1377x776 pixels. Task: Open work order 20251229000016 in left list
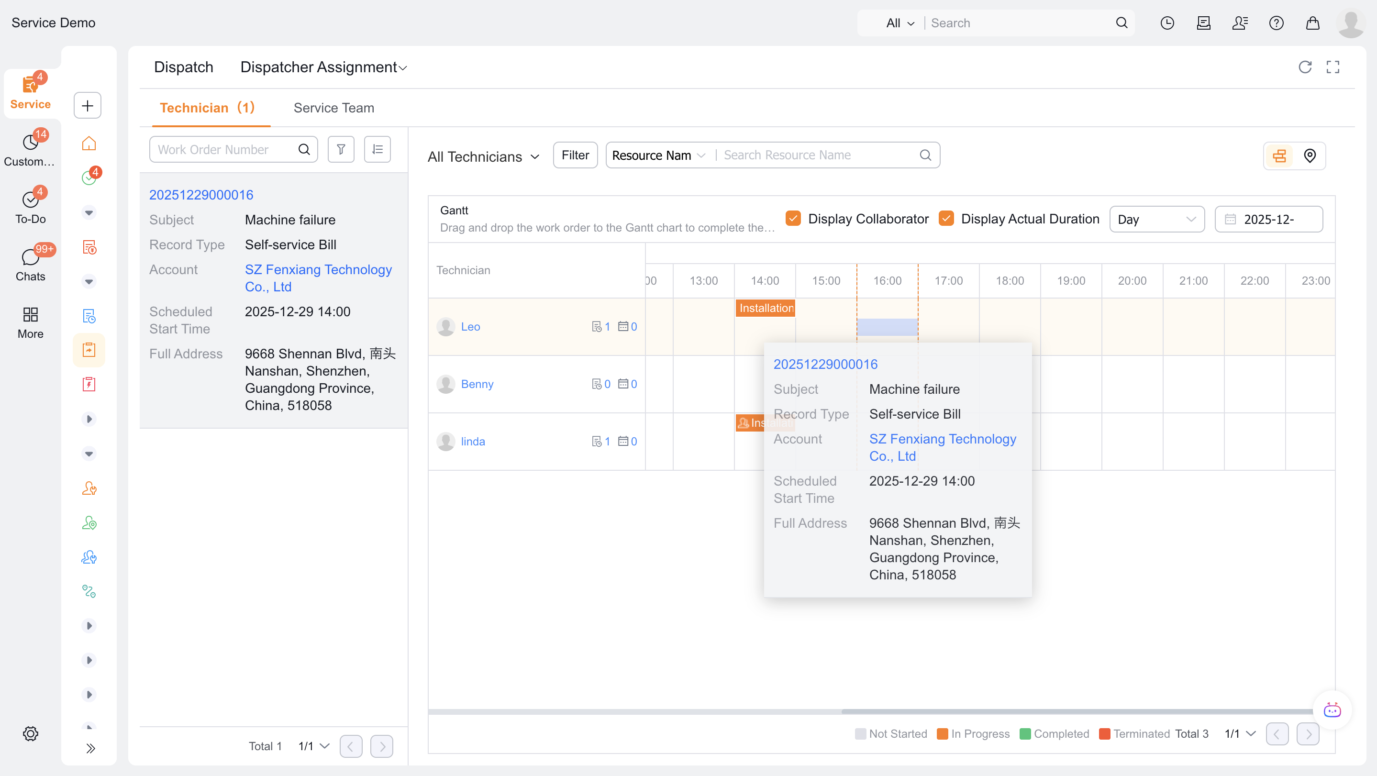click(201, 195)
